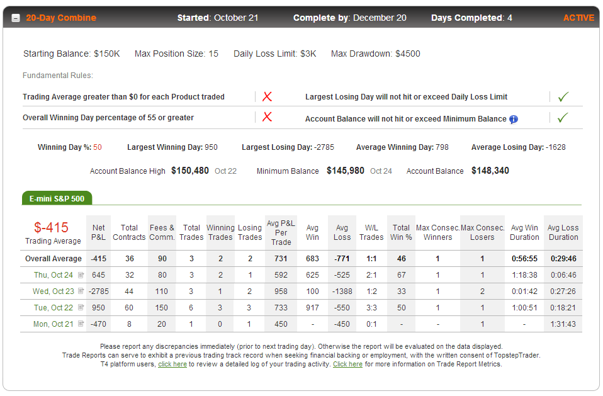Select the Total Win % column header
This screenshot has width=603, height=396.
point(401,232)
